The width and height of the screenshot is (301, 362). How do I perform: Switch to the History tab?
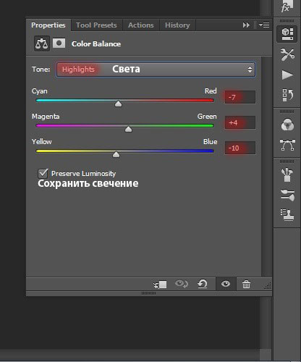tap(177, 25)
